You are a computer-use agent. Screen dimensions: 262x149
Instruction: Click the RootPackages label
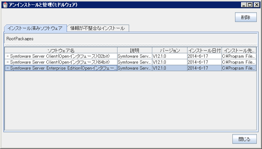pyautogui.click(x=20, y=39)
